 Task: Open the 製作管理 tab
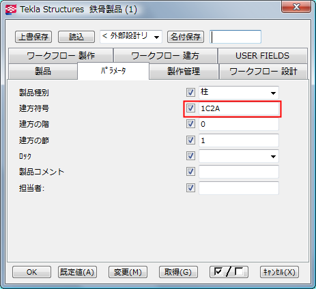point(184,72)
